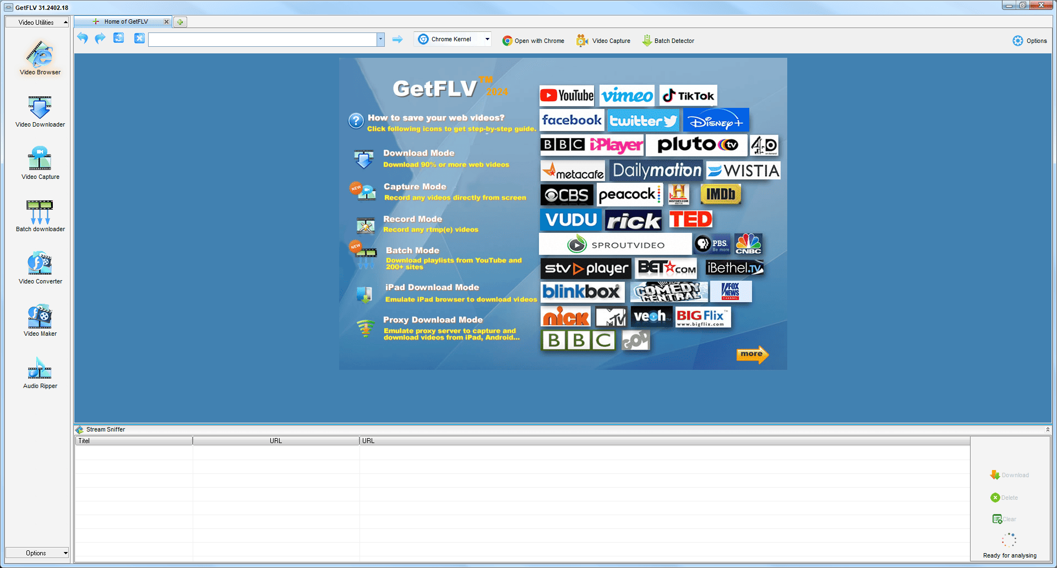Collapse the Video Utilities panel
This screenshot has height=568, width=1057.
click(63, 22)
